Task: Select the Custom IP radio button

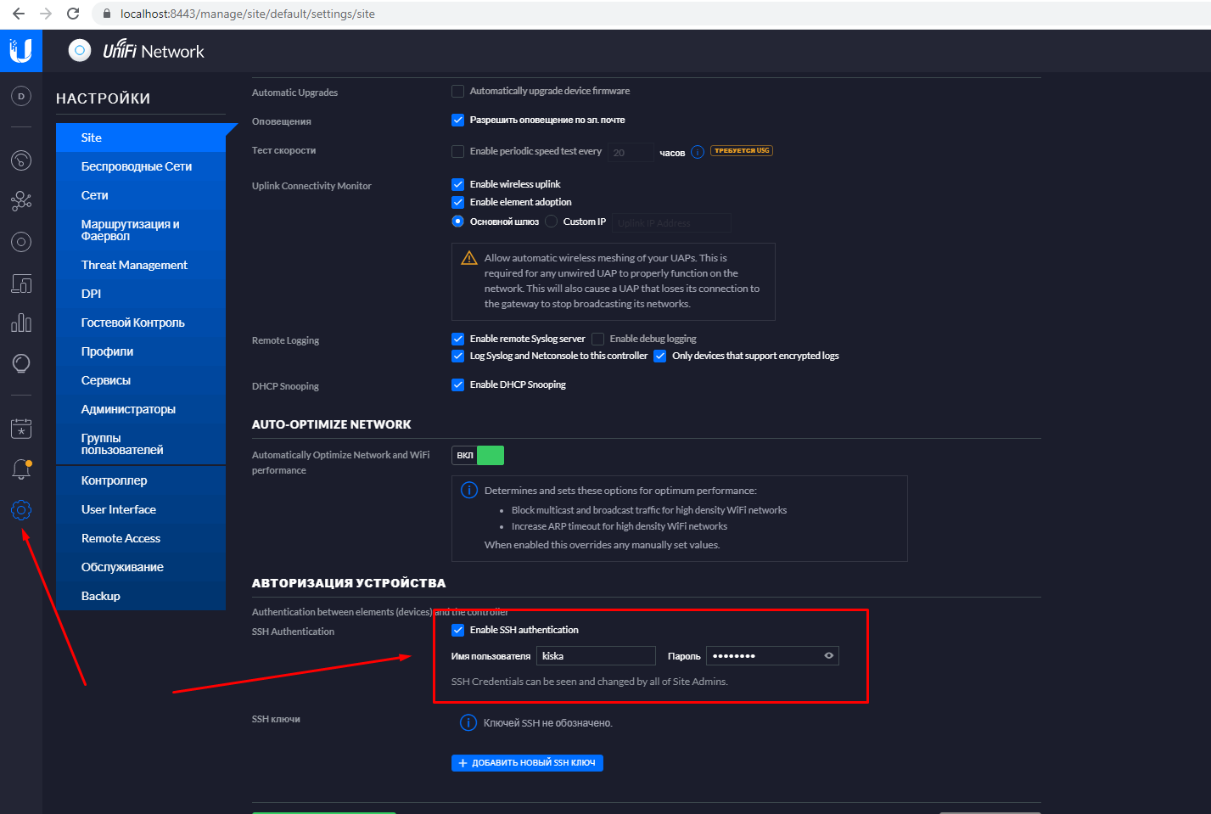Action: point(552,222)
